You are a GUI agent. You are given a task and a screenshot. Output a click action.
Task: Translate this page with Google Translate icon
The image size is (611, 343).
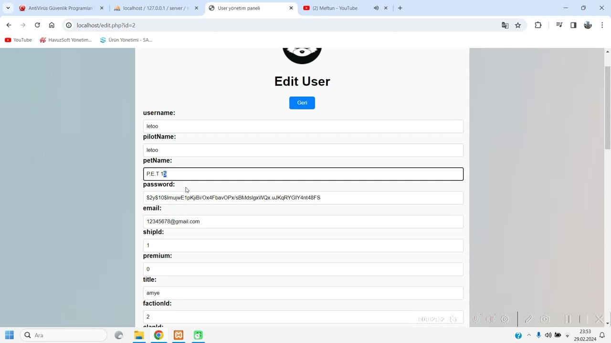click(505, 25)
